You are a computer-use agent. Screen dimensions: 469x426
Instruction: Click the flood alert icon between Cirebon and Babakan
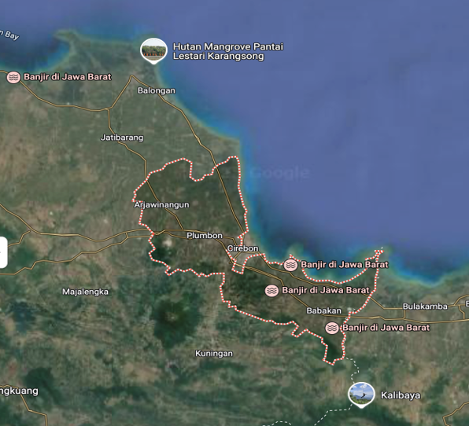(x=271, y=291)
